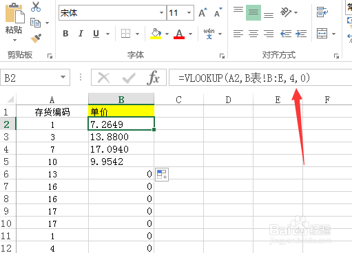This screenshot has height=253, width=352.
Task: Select column D header
Action: [x=228, y=100]
